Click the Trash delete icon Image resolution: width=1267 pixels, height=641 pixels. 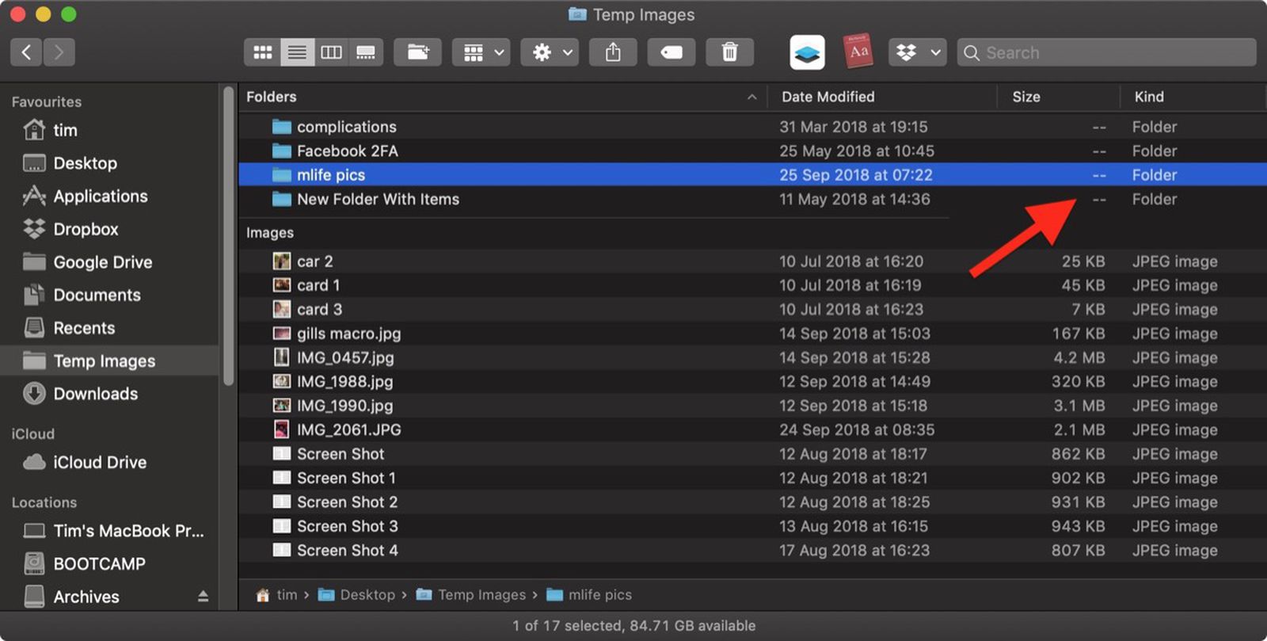(729, 53)
